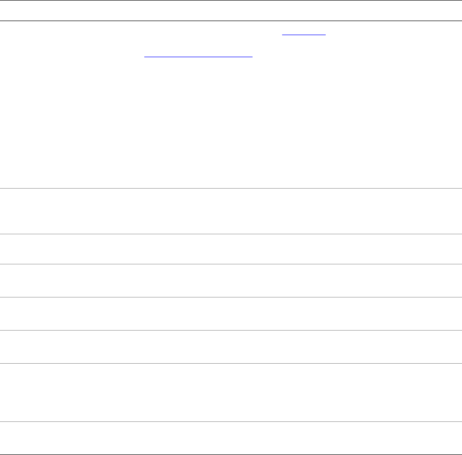Click the divider between fifth and sixth rows
The height and width of the screenshot is (455, 462).
[x=230, y=330]
